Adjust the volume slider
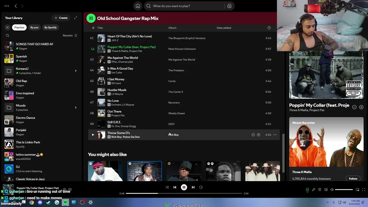This screenshot has height=207, width=368. coord(344,189)
